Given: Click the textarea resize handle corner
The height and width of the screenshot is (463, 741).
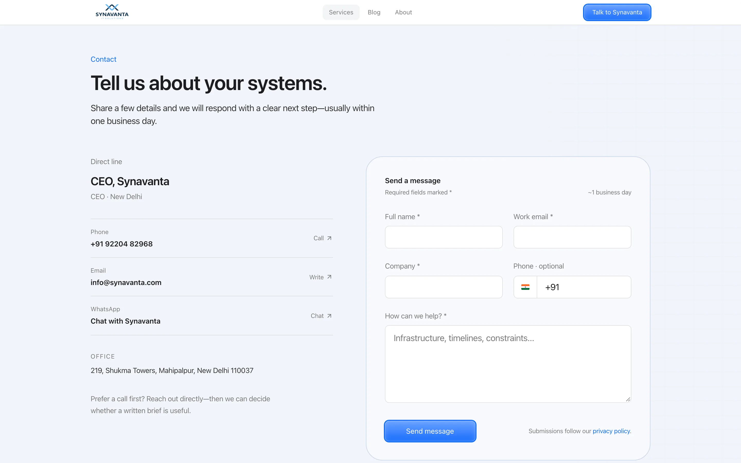Looking at the screenshot, I should pyautogui.click(x=628, y=399).
